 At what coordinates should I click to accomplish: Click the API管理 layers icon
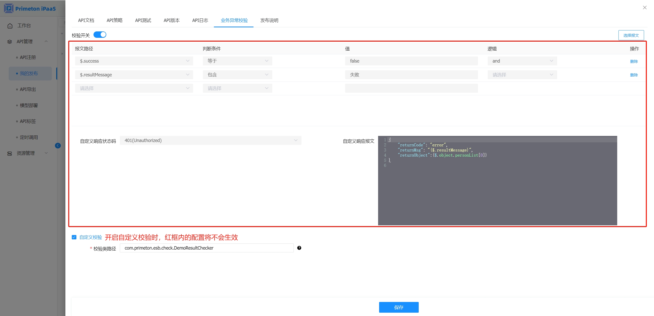click(10, 42)
